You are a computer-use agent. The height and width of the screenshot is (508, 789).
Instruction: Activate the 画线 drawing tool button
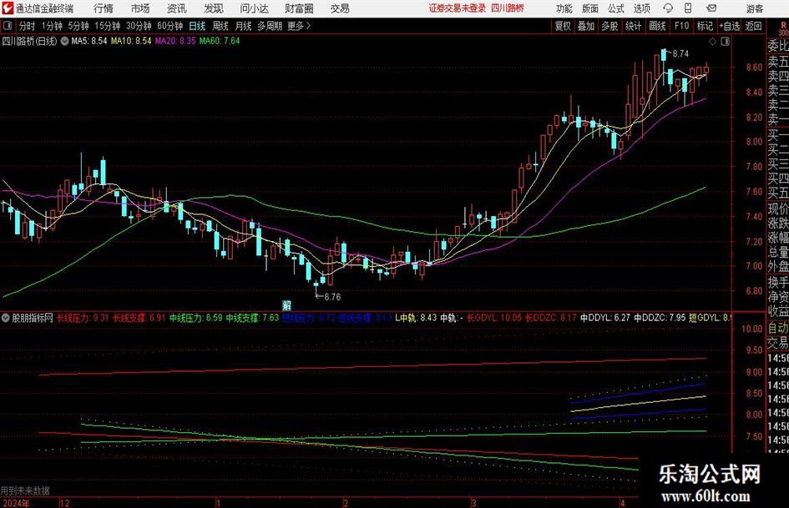click(657, 26)
